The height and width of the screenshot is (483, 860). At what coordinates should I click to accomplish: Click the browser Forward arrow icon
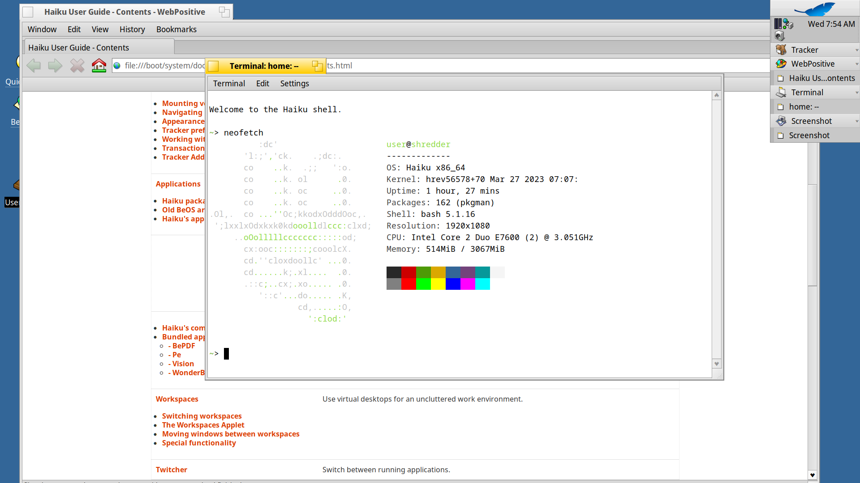(x=55, y=66)
